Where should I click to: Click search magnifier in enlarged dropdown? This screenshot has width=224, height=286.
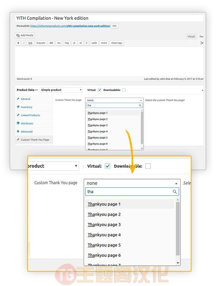(x=175, y=192)
